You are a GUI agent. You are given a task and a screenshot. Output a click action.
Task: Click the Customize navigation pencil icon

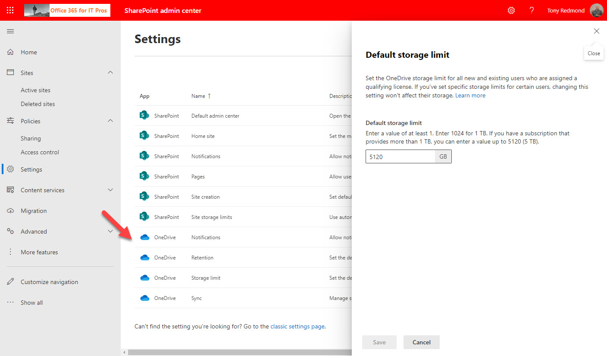tap(11, 282)
